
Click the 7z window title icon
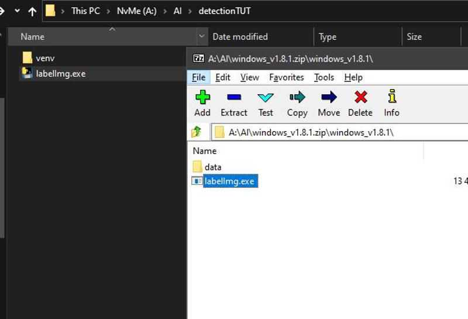coord(198,58)
